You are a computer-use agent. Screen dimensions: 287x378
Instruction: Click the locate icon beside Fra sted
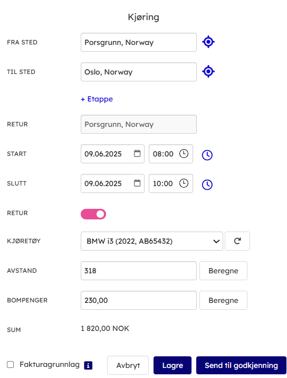pyautogui.click(x=208, y=42)
